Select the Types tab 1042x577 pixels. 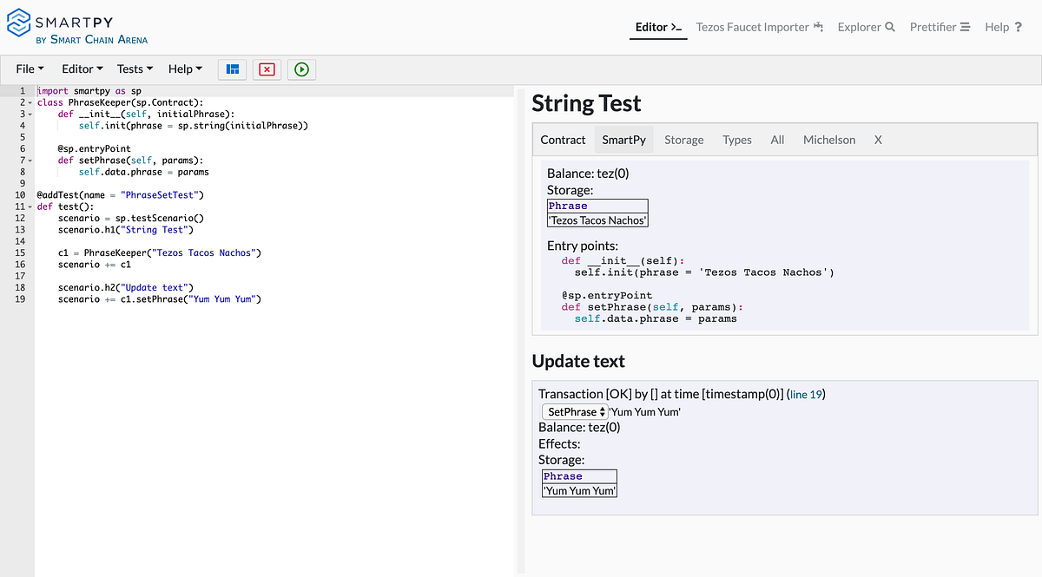tap(736, 140)
